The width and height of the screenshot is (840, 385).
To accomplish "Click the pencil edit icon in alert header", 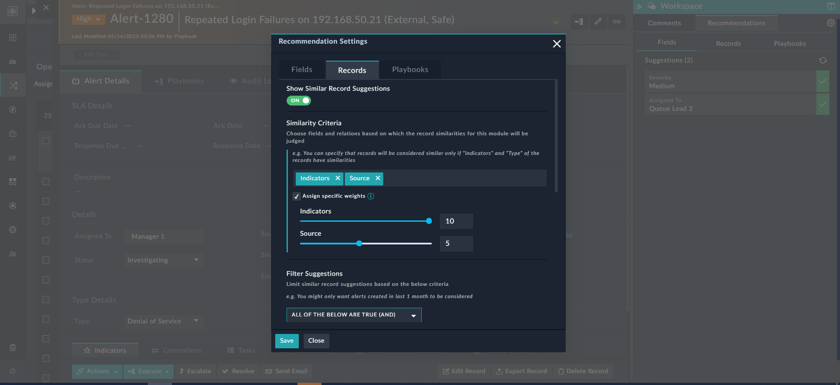I will pyautogui.click(x=598, y=21).
